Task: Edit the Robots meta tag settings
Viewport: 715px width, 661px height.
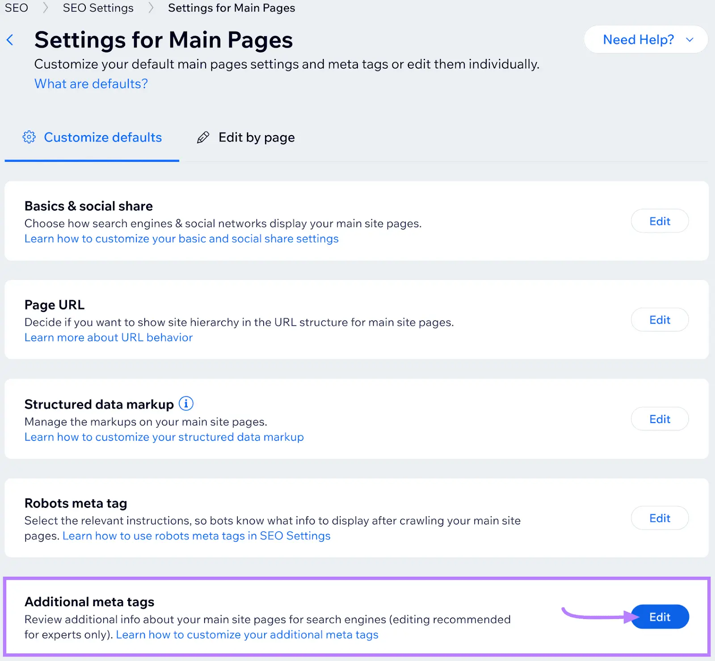Action: click(x=660, y=518)
